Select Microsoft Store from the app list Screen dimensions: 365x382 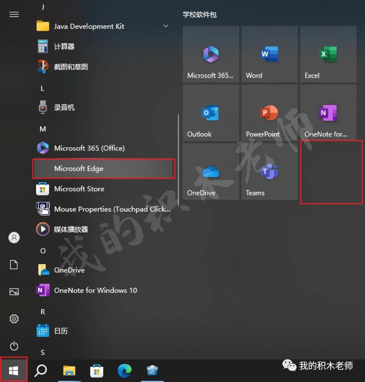click(79, 188)
